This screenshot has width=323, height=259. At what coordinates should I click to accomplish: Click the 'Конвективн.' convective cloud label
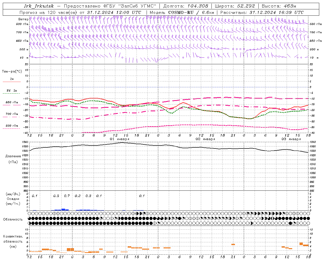[13, 236]
